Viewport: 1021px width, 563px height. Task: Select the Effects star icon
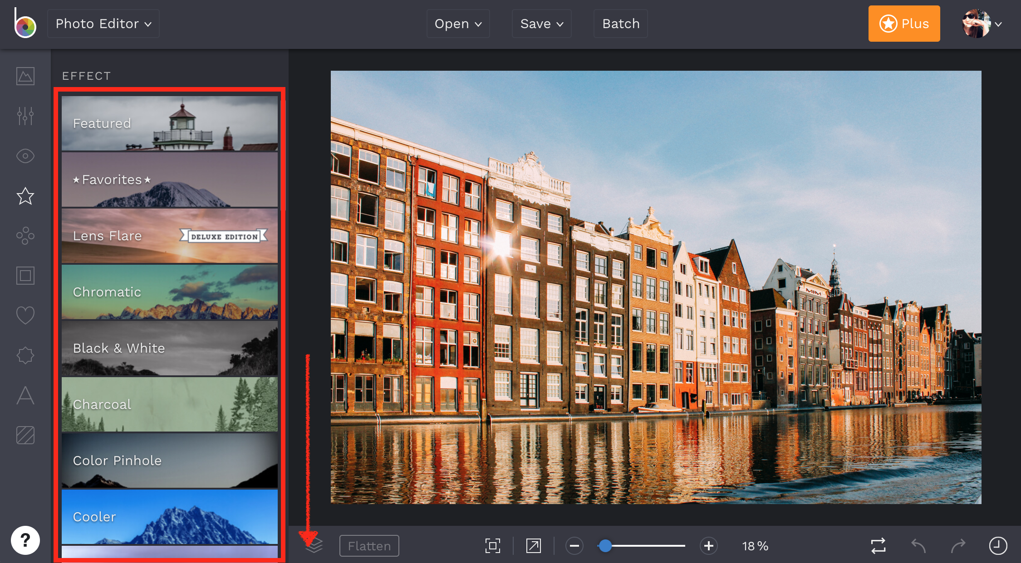tap(25, 196)
